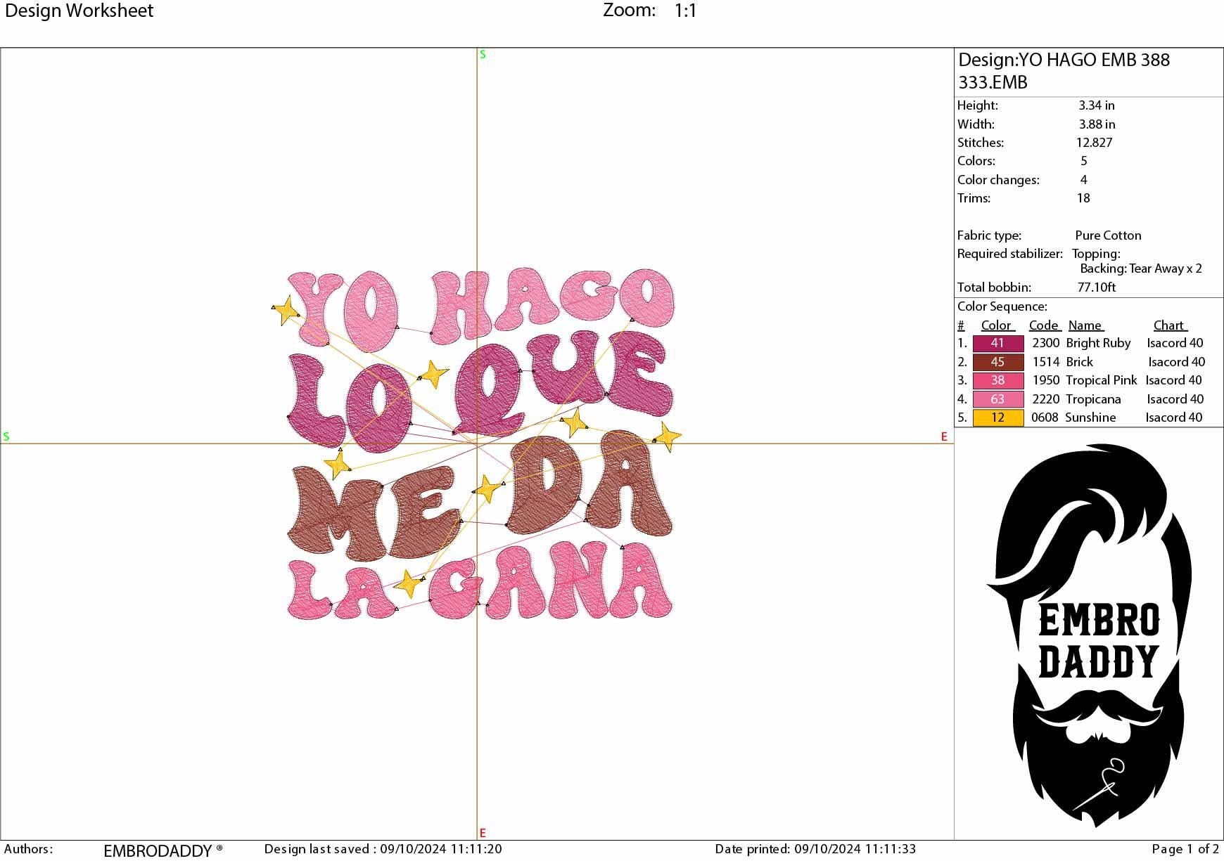Click the 'Color' column header
Image resolution: width=1224 pixels, height=861 pixels.
(x=997, y=325)
